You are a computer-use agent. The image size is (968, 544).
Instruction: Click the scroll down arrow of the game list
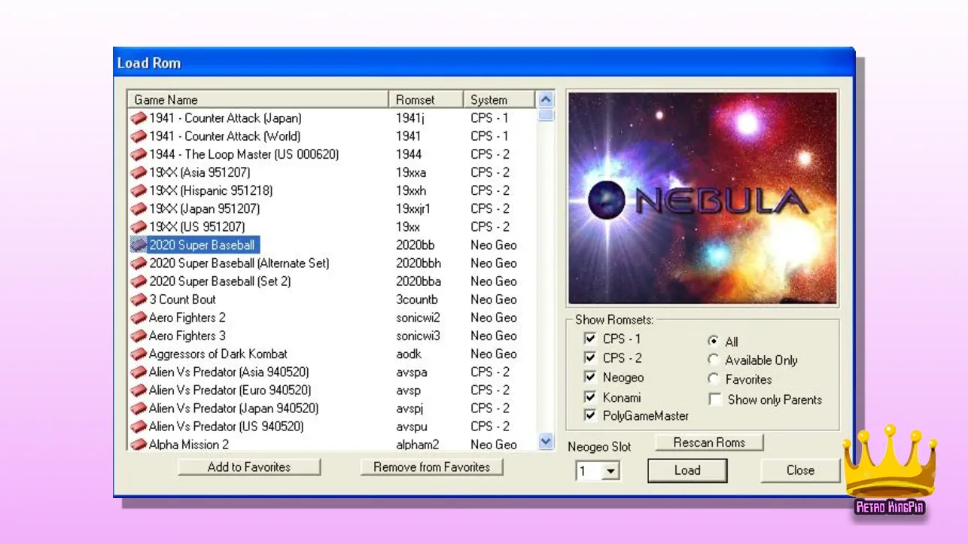[x=546, y=442]
